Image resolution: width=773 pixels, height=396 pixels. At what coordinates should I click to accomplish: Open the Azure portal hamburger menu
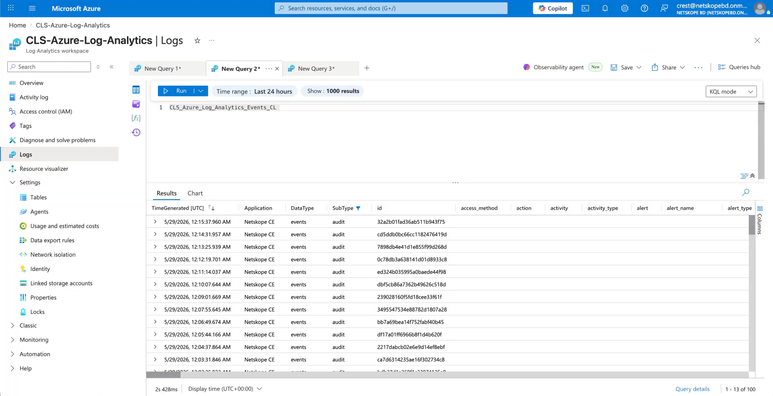[x=32, y=8]
